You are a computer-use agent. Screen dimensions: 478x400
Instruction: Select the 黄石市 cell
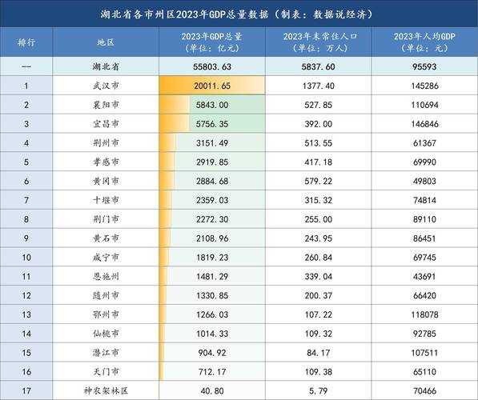click(x=106, y=238)
